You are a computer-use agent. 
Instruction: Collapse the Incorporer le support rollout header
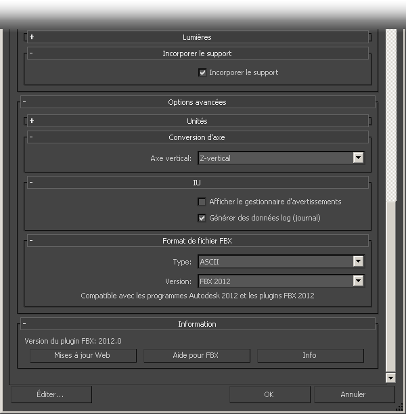(198, 53)
